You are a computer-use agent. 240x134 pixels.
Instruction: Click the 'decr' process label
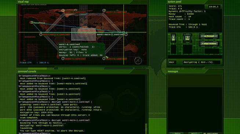pos(172,62)
